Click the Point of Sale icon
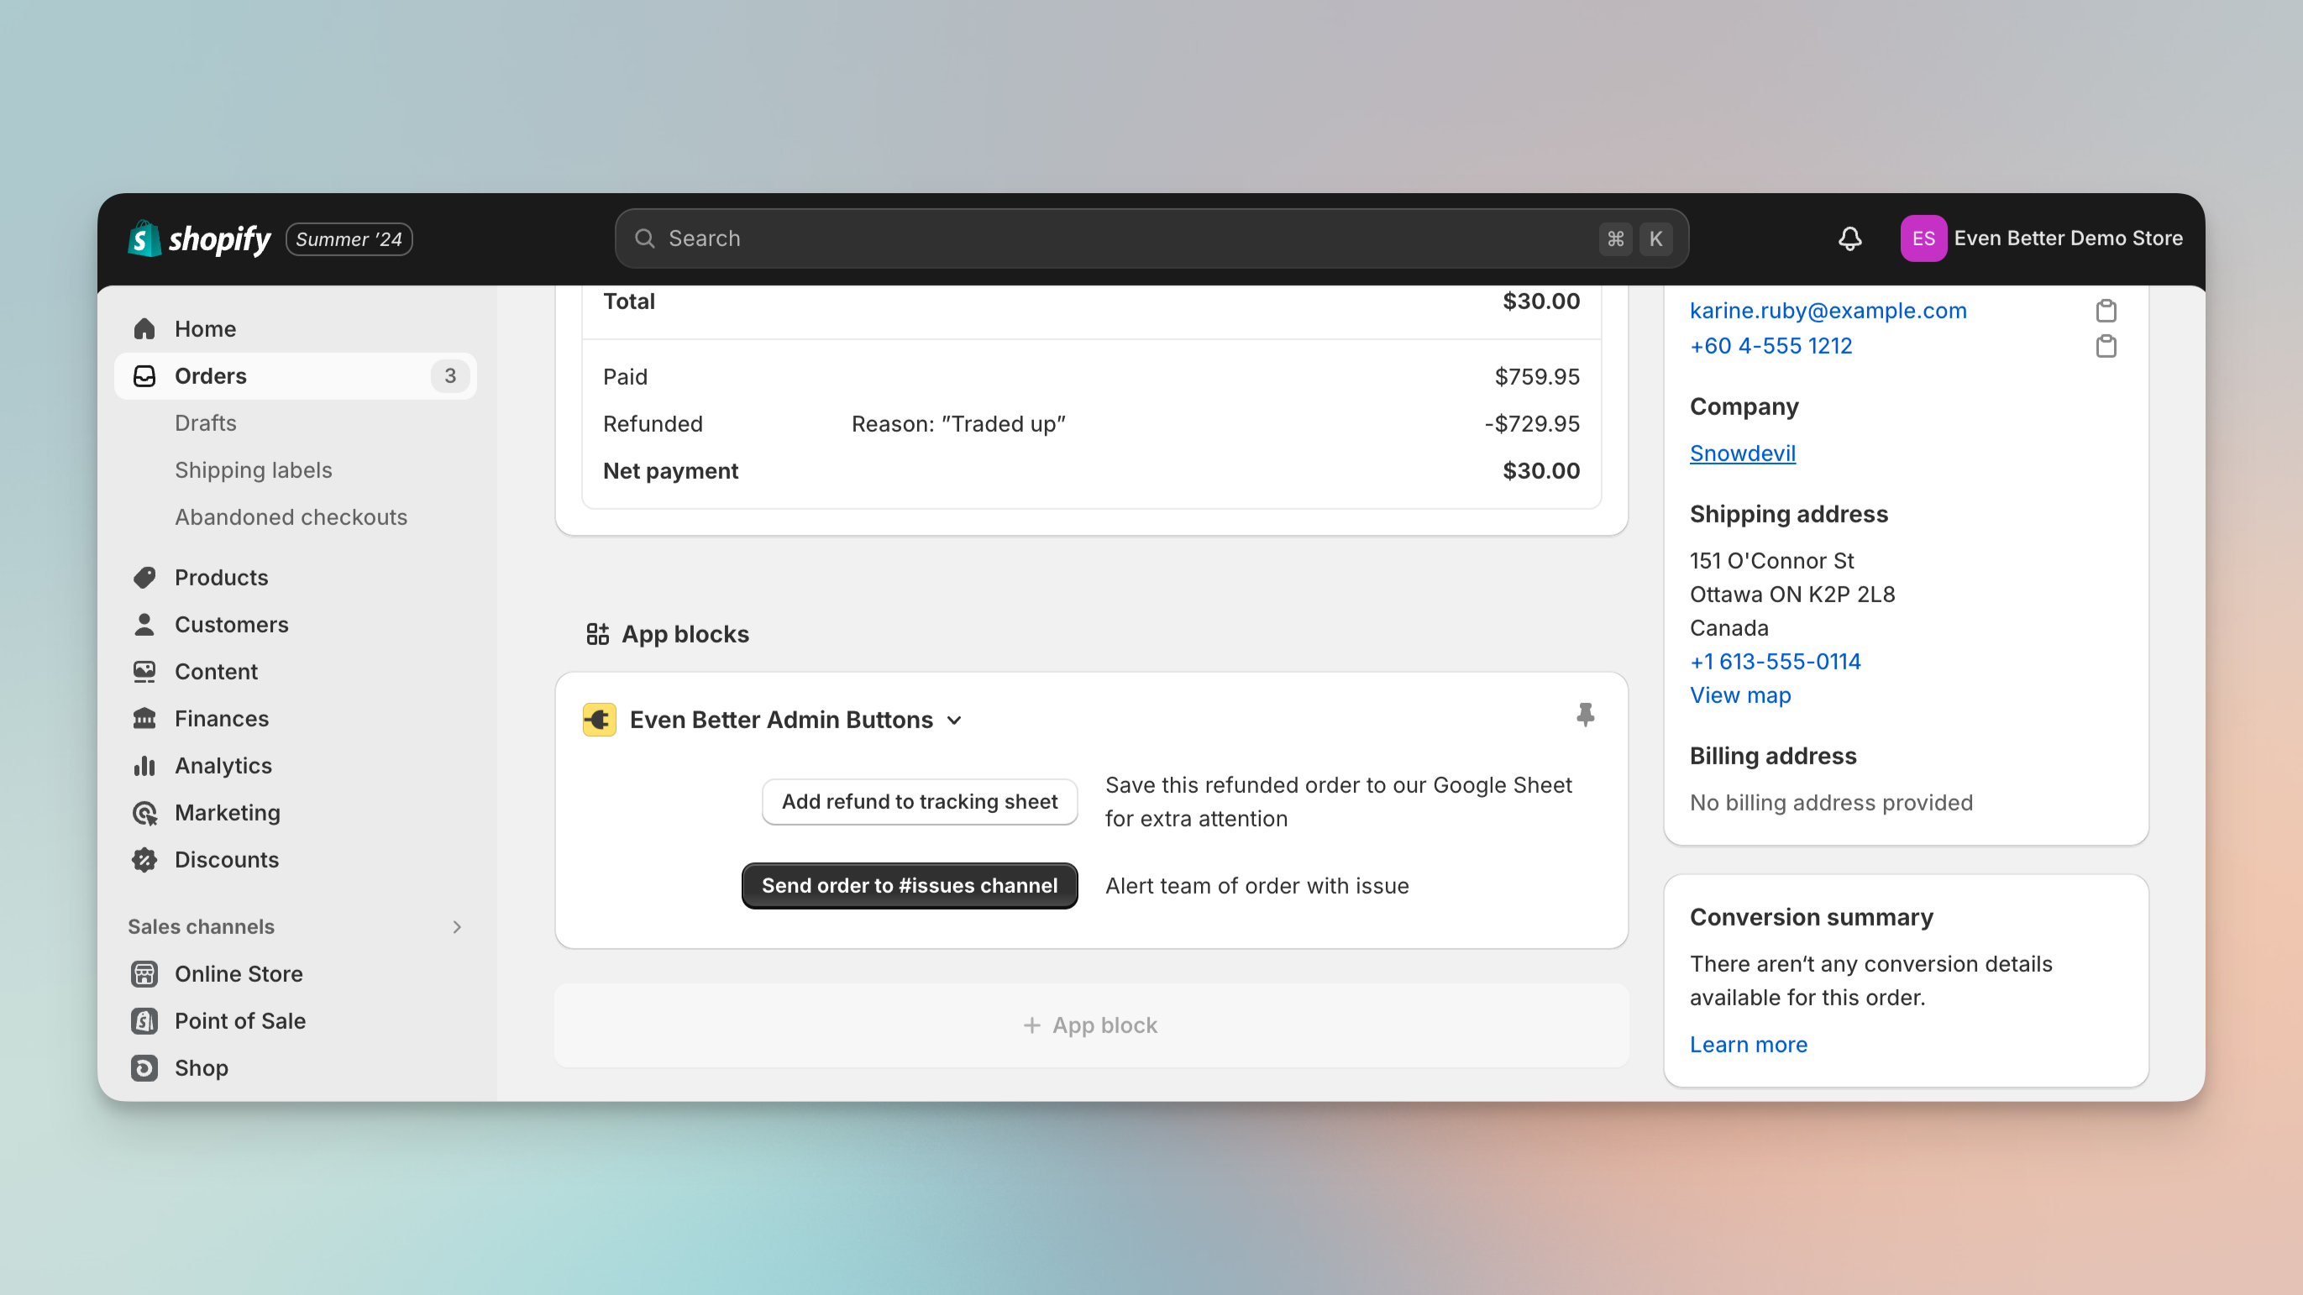This screenshot has width=2303, height=1295. pos(144,1020)
